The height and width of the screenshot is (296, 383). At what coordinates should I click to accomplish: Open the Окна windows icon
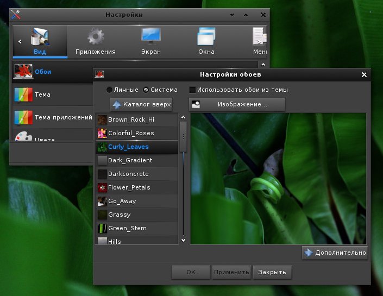[x=206, y=36]
